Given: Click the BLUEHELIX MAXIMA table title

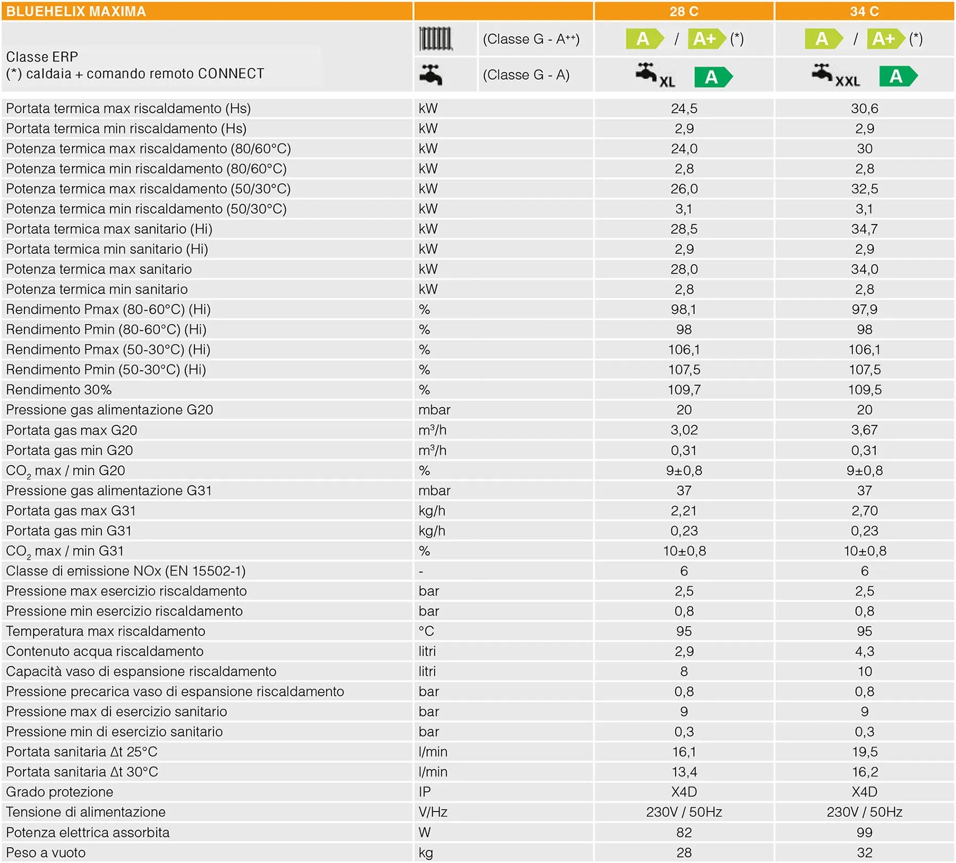Looking at the screenshot, I should click(76, 11).
